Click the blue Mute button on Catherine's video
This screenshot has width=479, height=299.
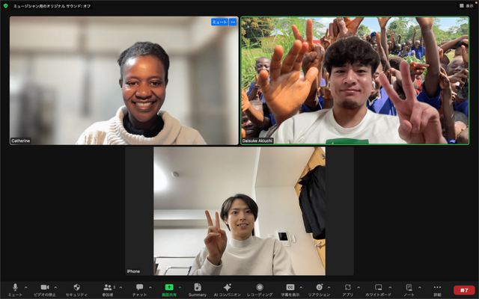[x=219, y=22]
